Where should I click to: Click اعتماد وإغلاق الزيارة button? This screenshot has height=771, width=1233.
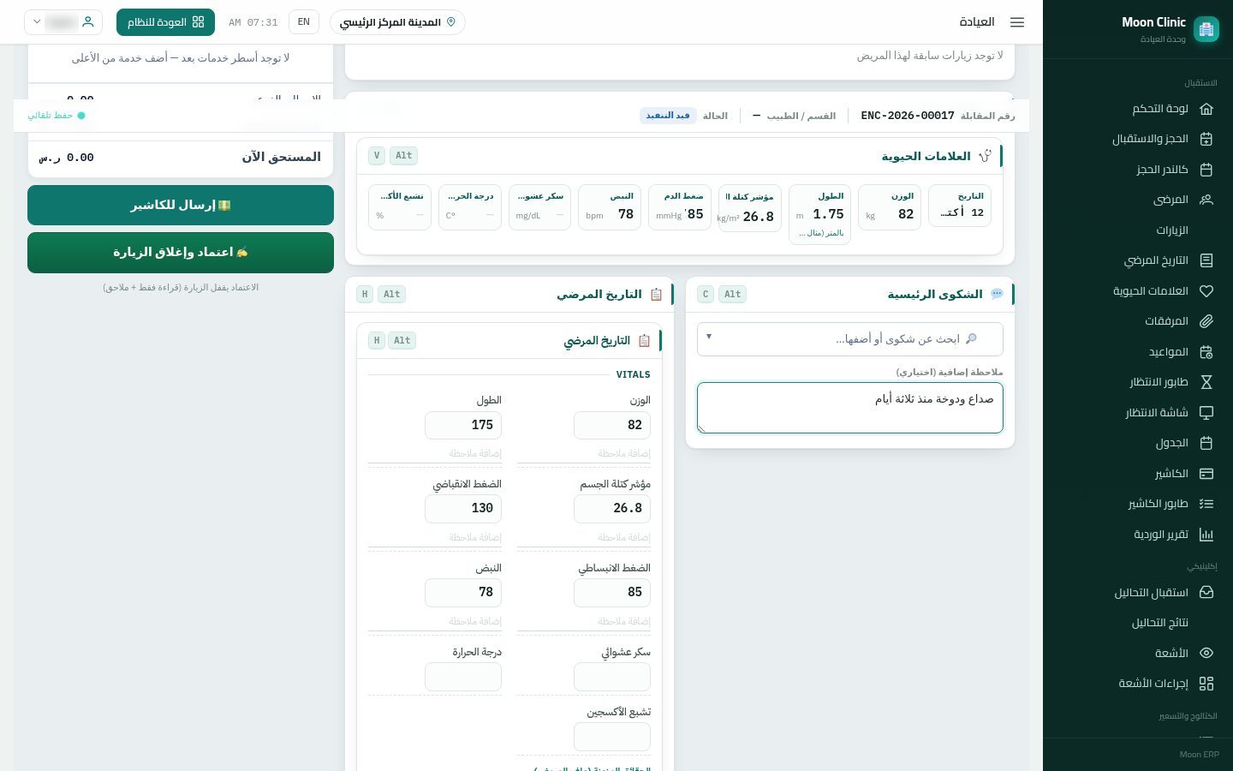[181, 253]
